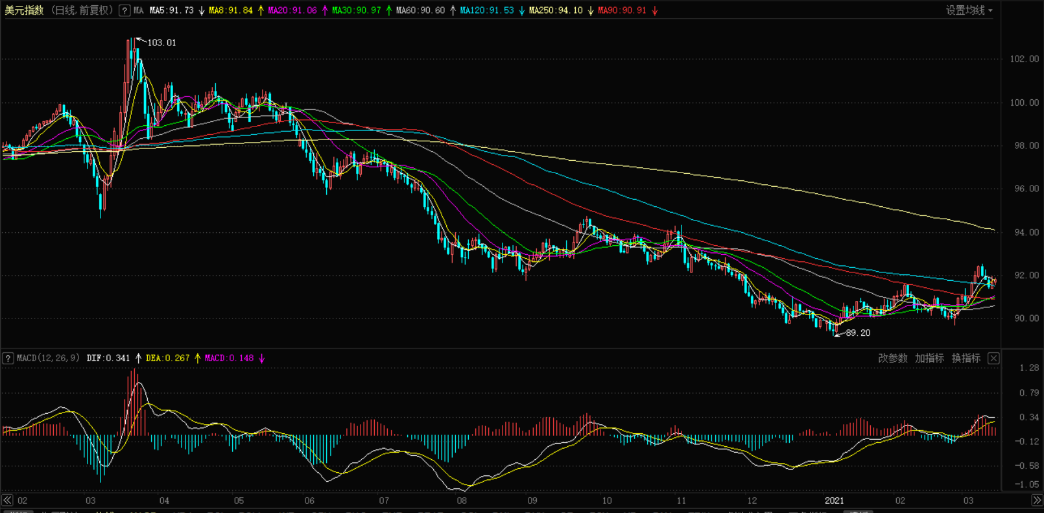
Task: Click the 改参数 button
Action: (893, 358)
